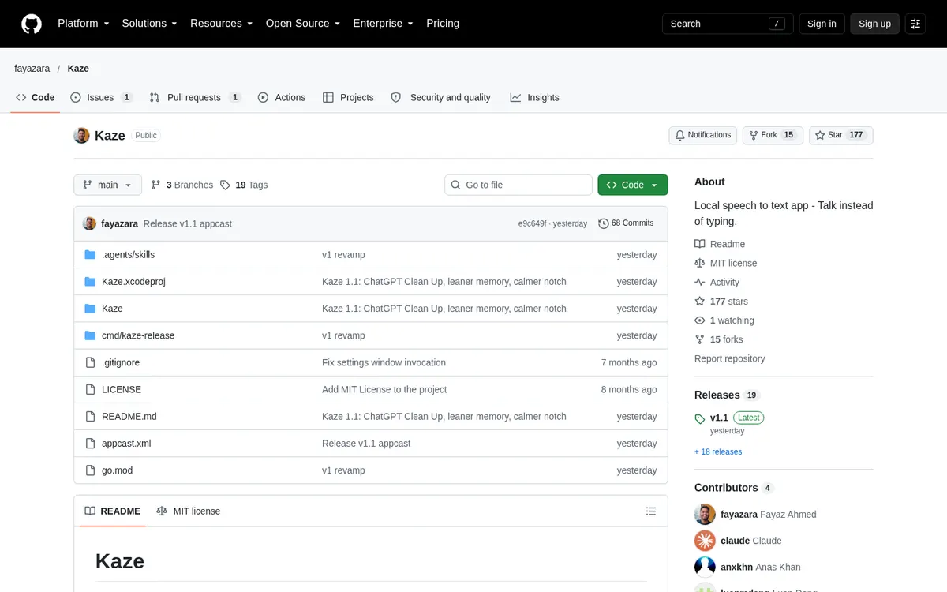Screen dimensions: 947x592
Task: Click the Kaze repository avatar image
Action: click(x=81, y=136)
